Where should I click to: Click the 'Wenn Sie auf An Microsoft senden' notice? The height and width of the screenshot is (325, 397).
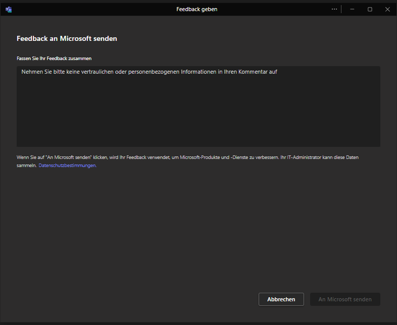point(187,161)
